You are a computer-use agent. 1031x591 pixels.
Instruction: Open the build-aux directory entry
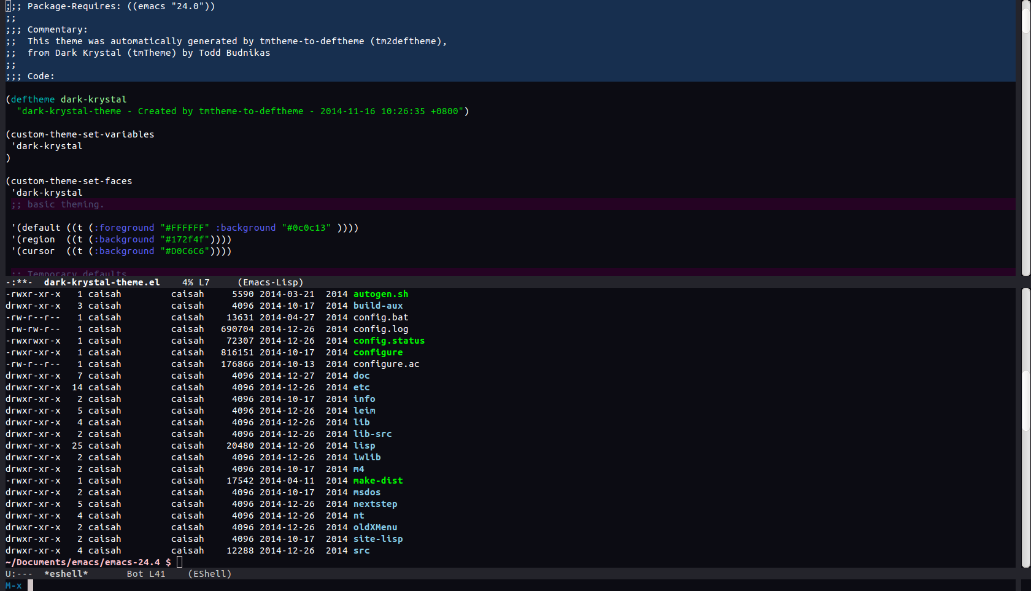coord(378,306)
